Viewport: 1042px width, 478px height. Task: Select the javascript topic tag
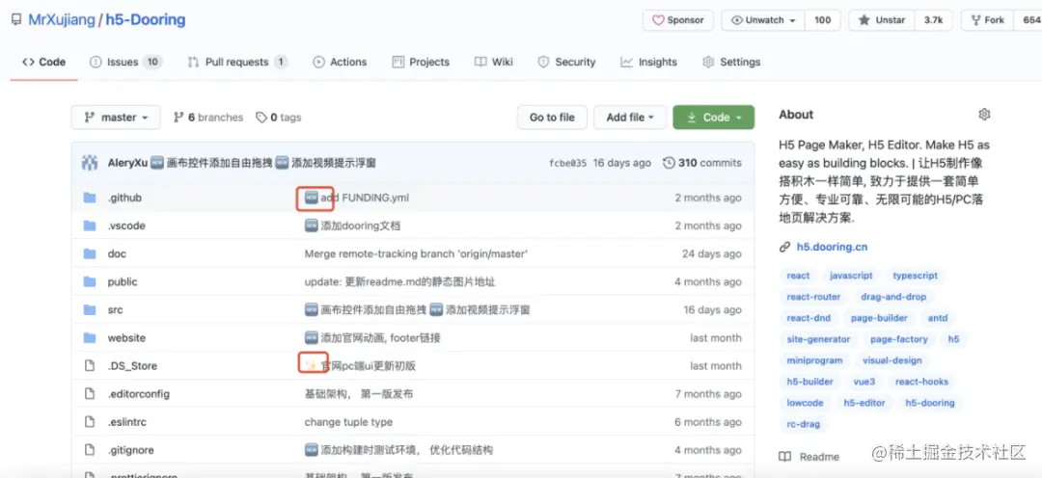[851, 276]
